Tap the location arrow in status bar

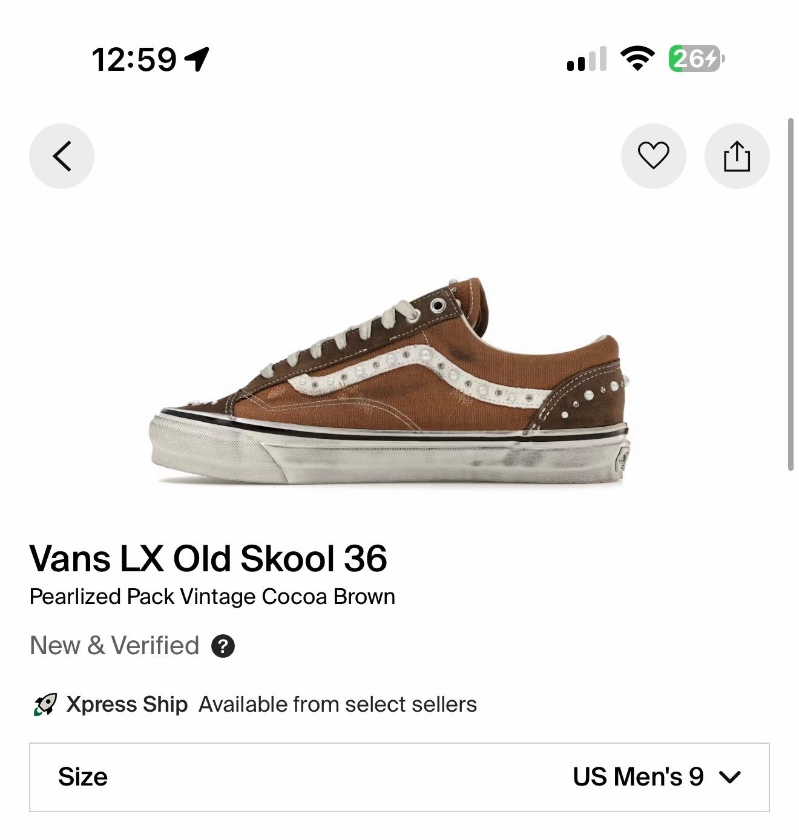[x=197, y=59]
